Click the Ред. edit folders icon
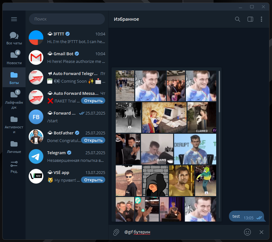272x242 pixels. point(14,167)
